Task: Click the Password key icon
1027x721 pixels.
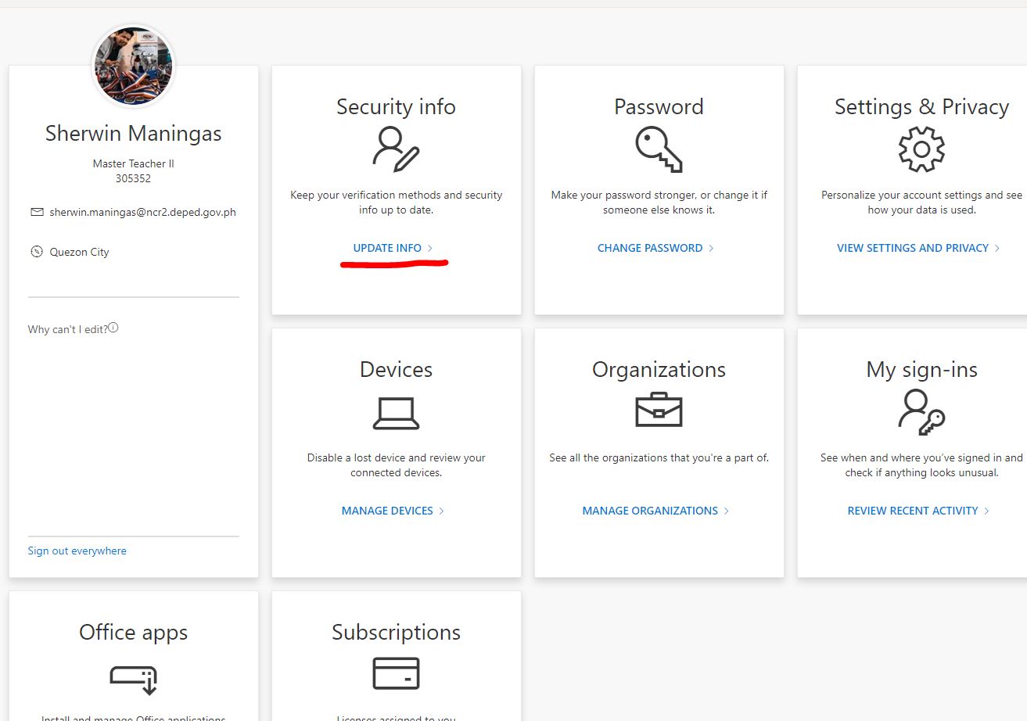Action: (659, 150)
